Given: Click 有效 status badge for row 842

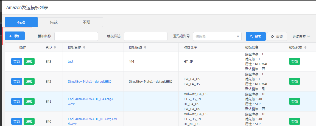Looking at the screenshot, I should tap(294, 81).
